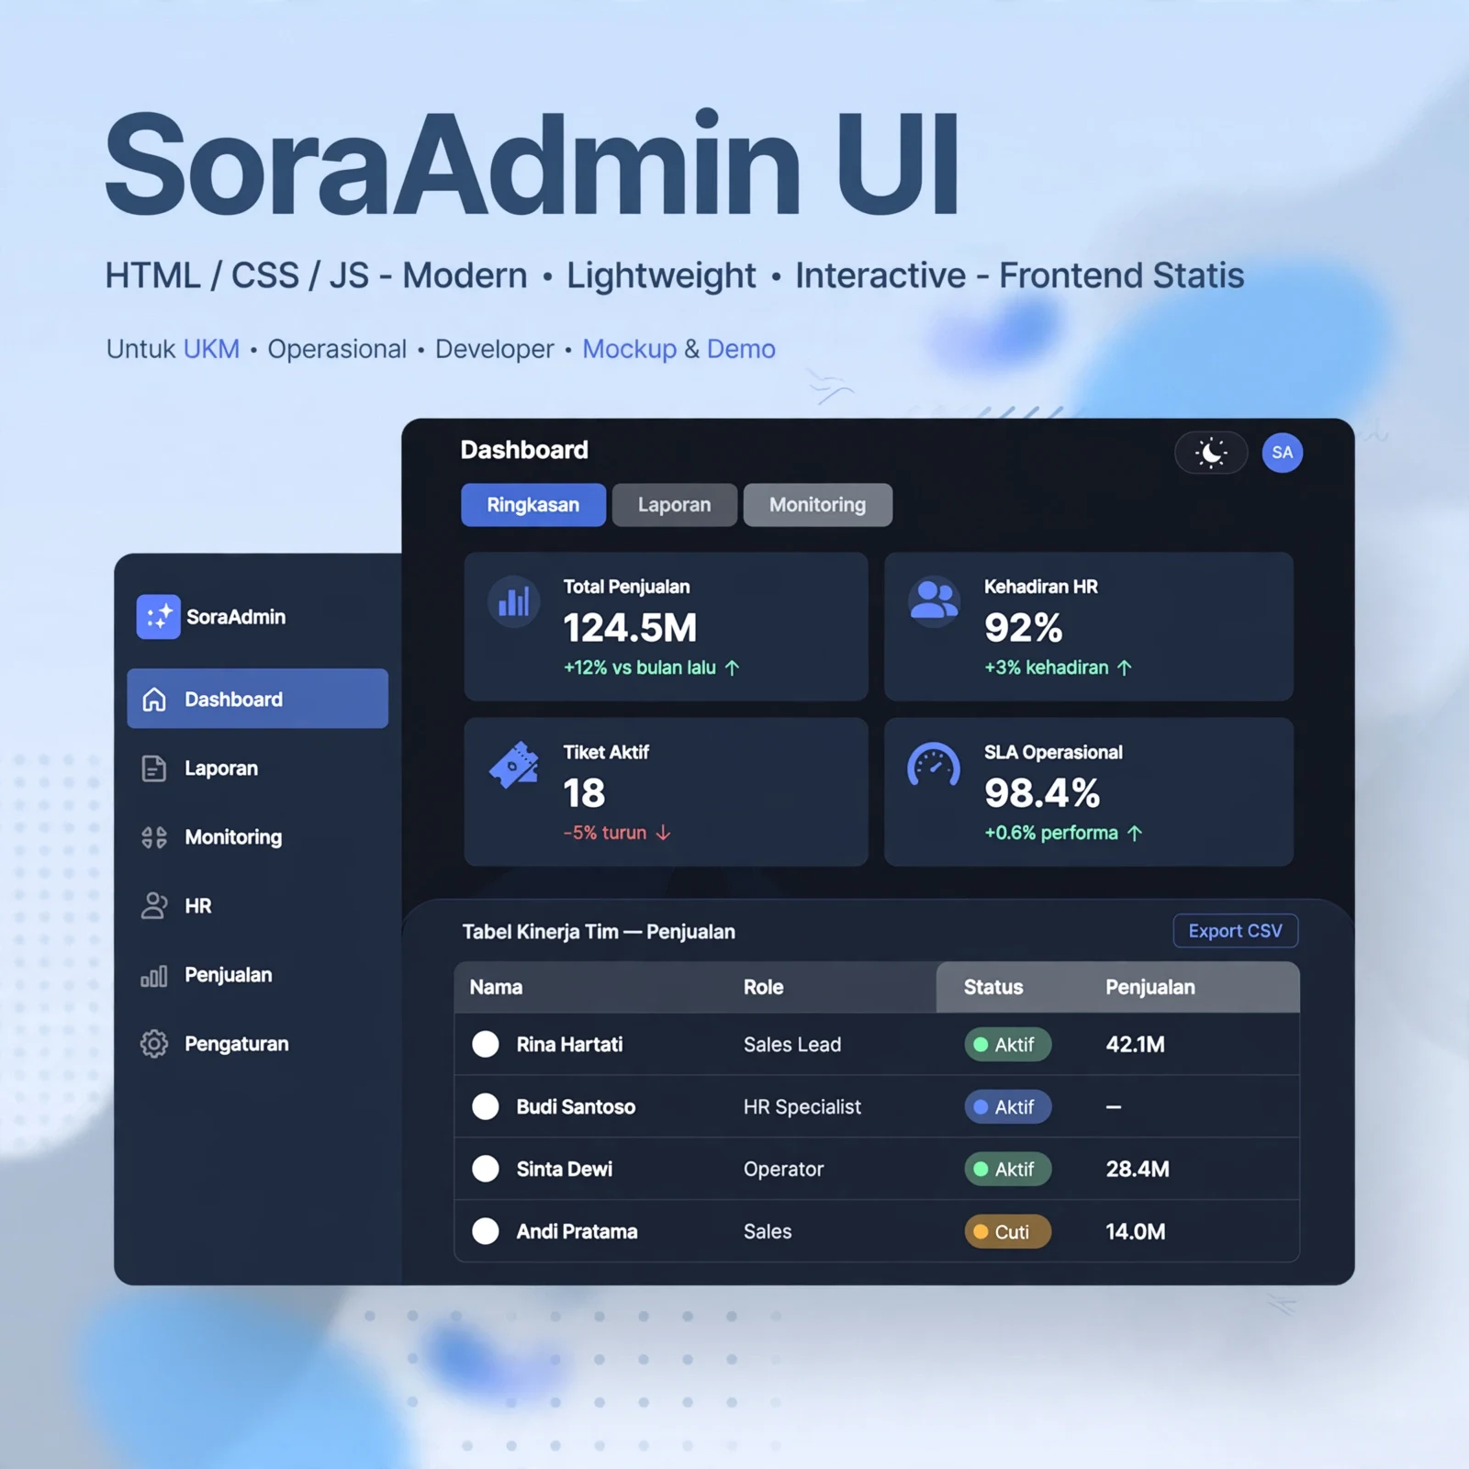Click the home icon beside Dashboard
The height and width of the screenshot is (1469, 1469).
tap(154, 700)
